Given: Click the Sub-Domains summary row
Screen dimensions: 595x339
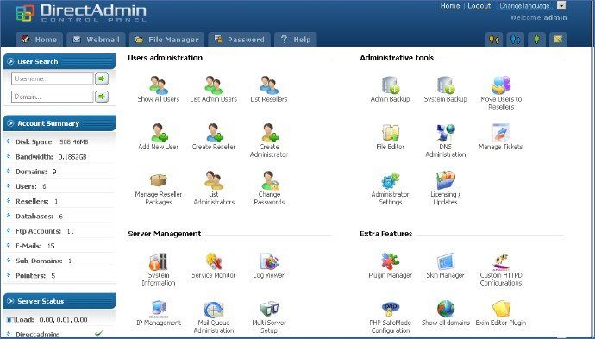Looking at the screenshot, I should 60,261.
